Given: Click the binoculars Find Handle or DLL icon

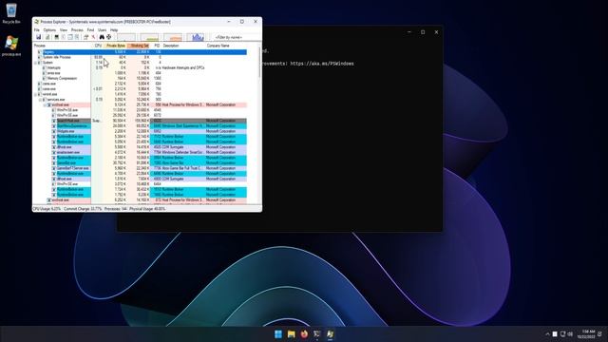Looking at the screenshot, I should [102, 37].
